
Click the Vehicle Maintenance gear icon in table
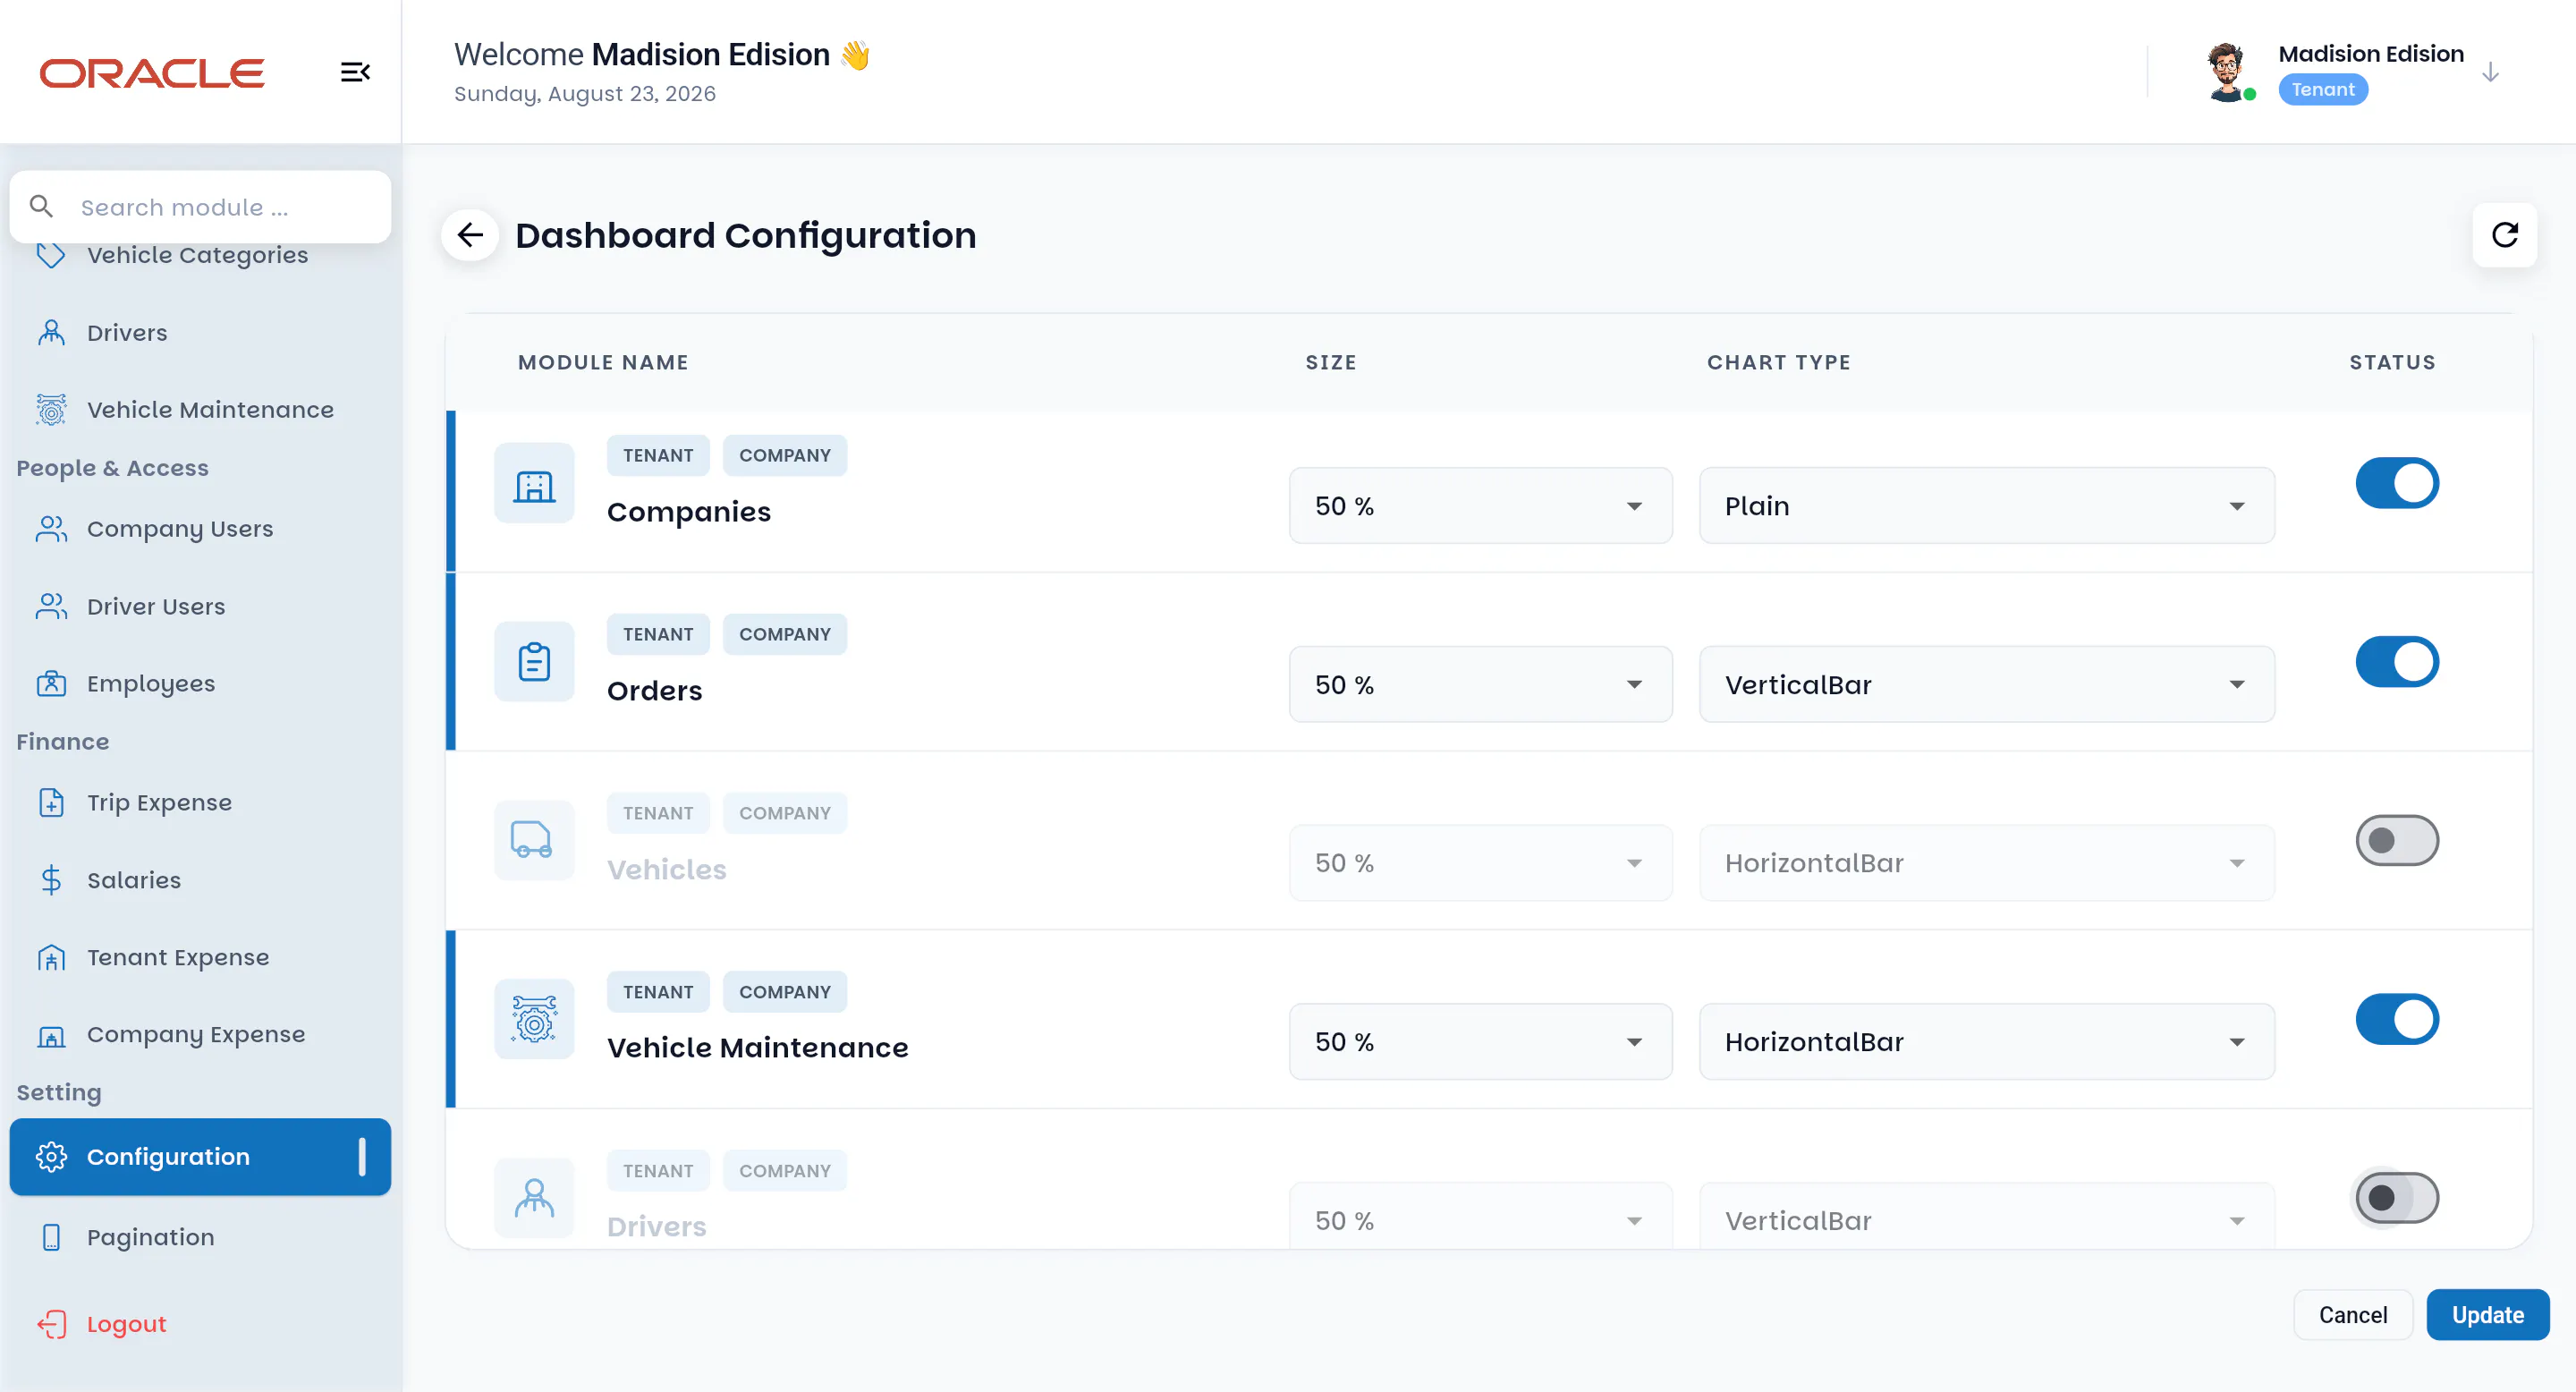pyautogui.click(x=534, y=1019)
